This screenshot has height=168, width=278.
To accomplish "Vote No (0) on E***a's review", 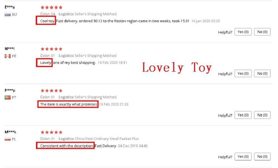I will pos(262,32).
